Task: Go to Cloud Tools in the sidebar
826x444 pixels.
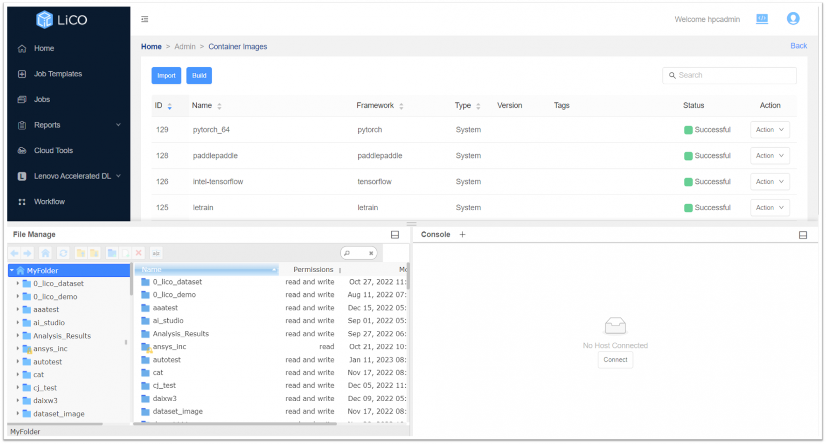Action: click(x=53, y=151)
